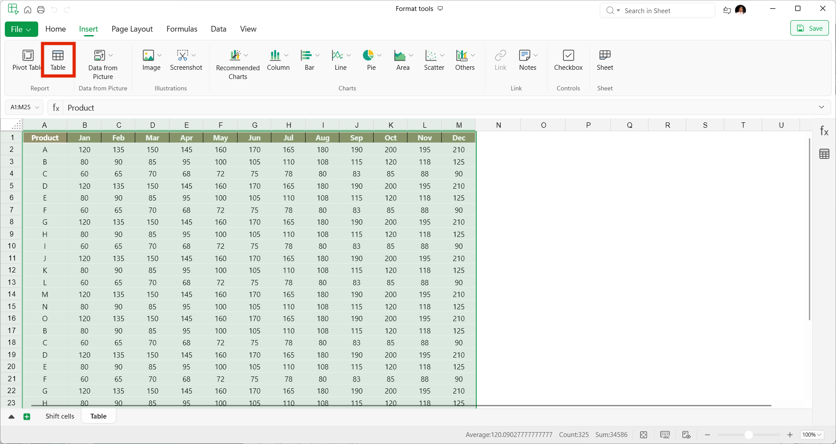Insert a Checkbox control
Viewport: 836px width, 444px height.
coord(568,60)
